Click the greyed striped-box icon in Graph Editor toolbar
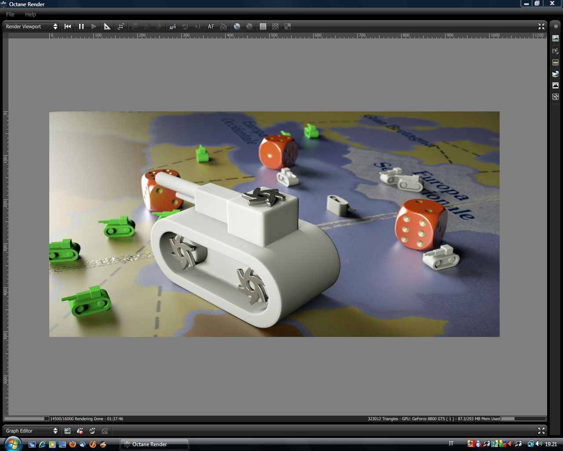563x451 pixels. tap(104, 431)
